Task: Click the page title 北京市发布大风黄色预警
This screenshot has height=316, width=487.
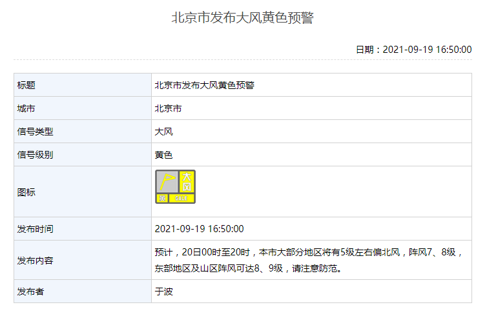Action: pos(242,18)
